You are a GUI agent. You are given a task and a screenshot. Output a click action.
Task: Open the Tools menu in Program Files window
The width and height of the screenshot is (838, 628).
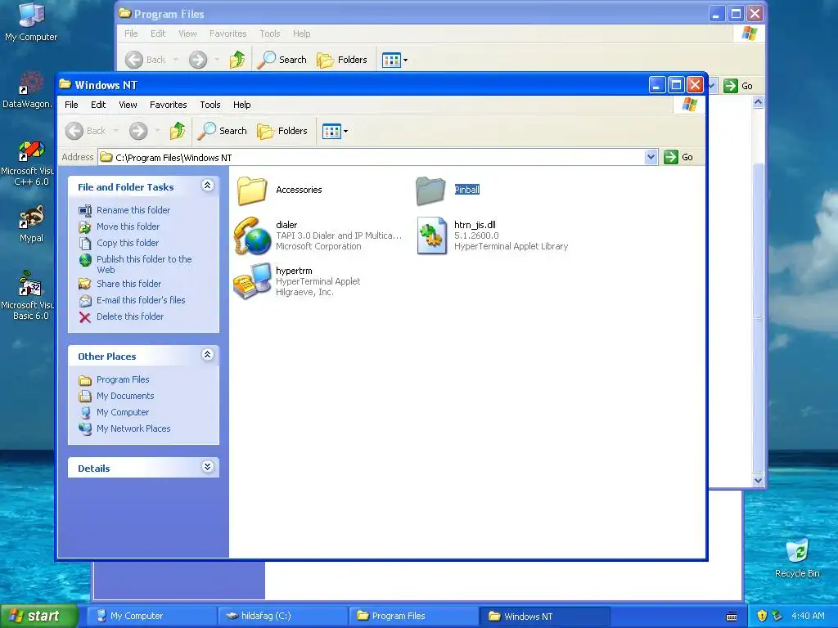270,34
